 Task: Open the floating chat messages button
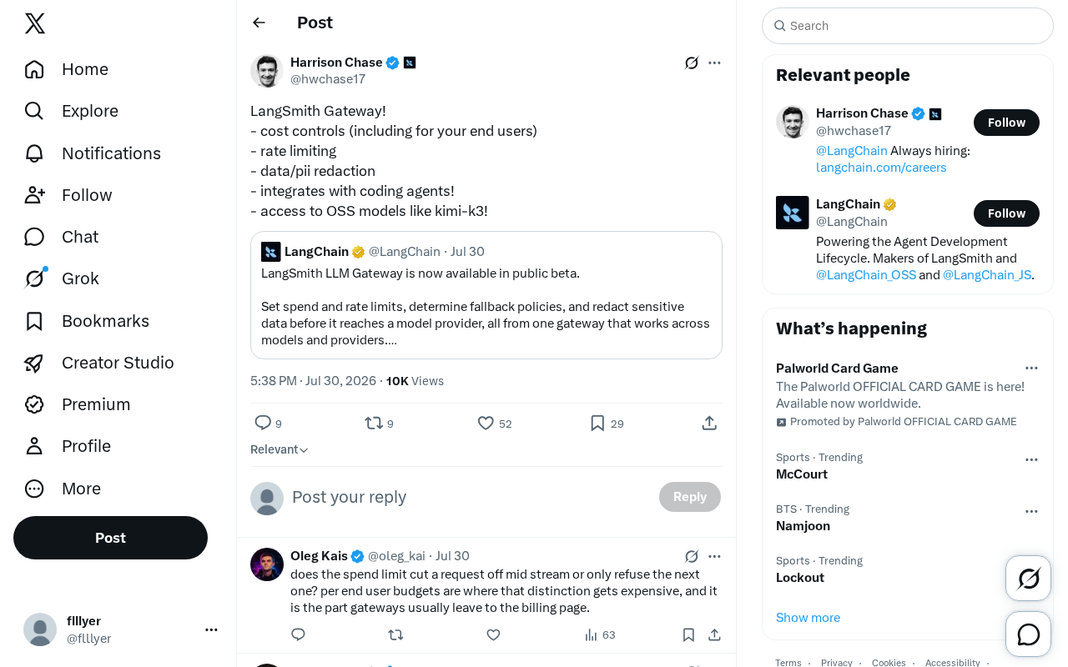[x=1029, y=634]
